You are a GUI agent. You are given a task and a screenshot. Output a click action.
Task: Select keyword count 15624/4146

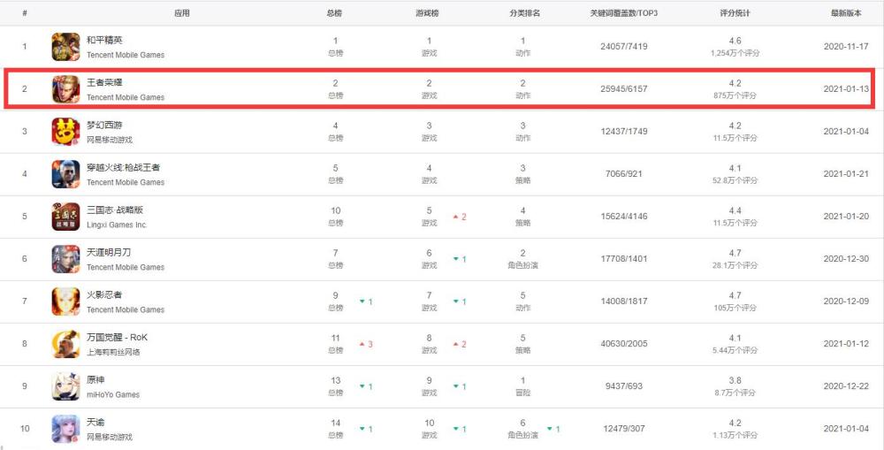click(x=623, y=217)
